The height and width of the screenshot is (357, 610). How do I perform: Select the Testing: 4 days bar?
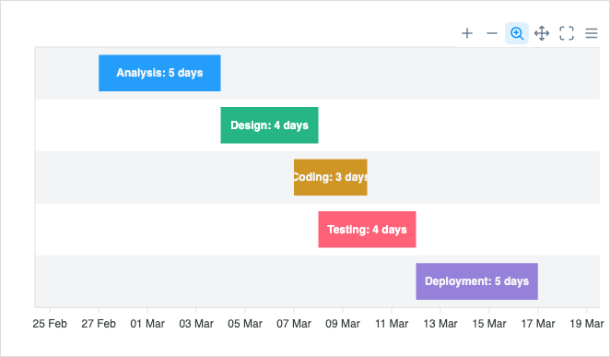click(367, 230)
